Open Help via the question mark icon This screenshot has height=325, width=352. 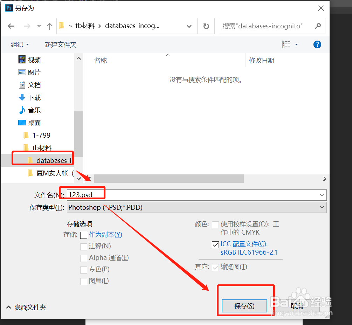(317, 44)
